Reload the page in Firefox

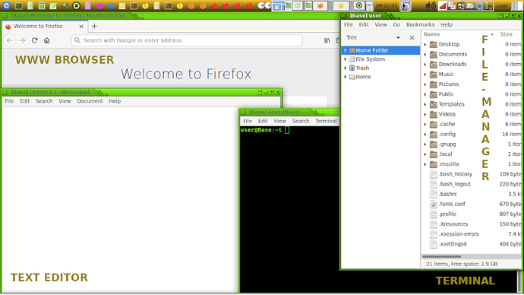(34, 40)
